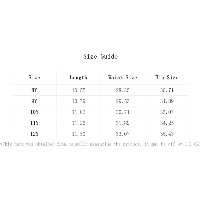Click the 10.55 length value
The width and height of the screenshot is (200, 200).
point(79,90)
